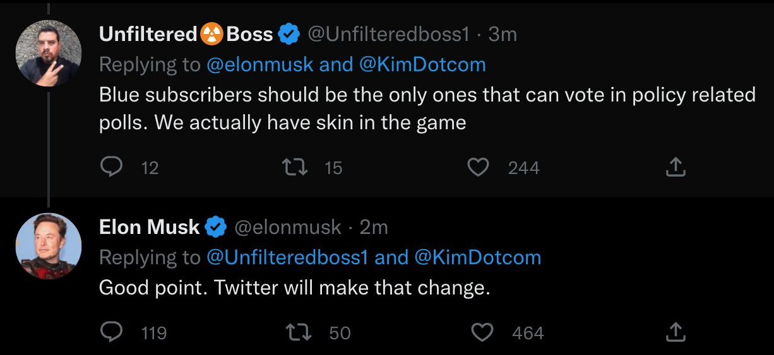Viewport: 774px width, 355px height.
Task: Open @Unfilteredboss1 mention in Musk's reply line
Action: coord(287,257)
